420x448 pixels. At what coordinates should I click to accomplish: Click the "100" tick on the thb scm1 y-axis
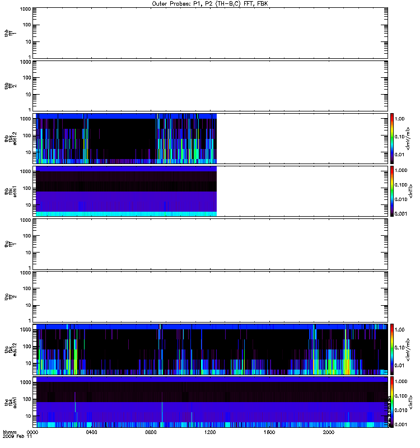27,188
